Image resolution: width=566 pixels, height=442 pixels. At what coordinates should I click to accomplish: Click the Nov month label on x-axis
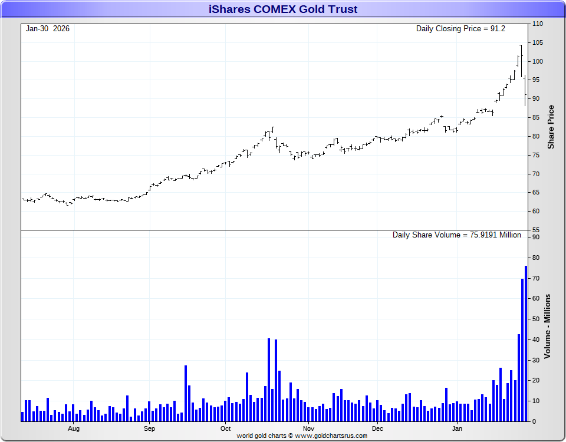tap(308, 428)
